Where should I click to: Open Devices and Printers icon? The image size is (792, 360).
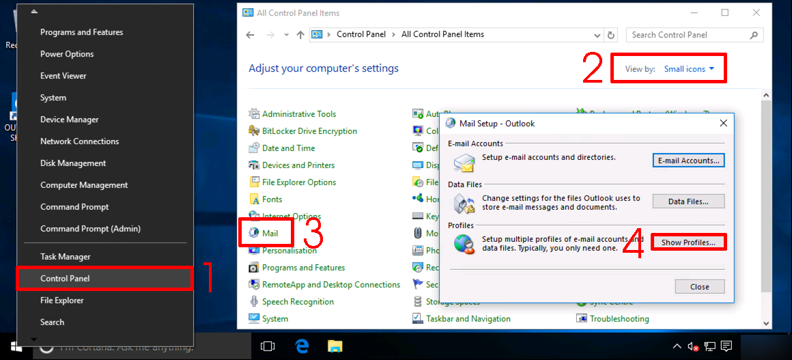coord(254,165)
